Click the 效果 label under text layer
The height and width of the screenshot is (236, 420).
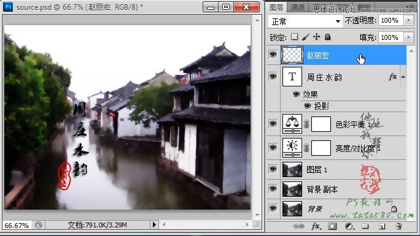point(310,94)
